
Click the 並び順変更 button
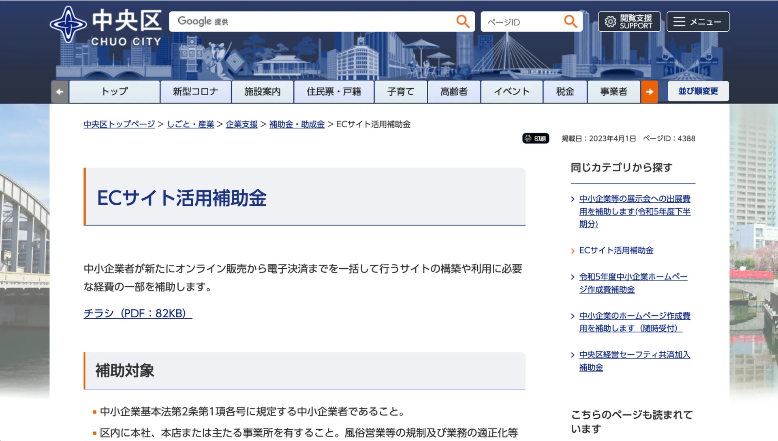pos(698,91)
